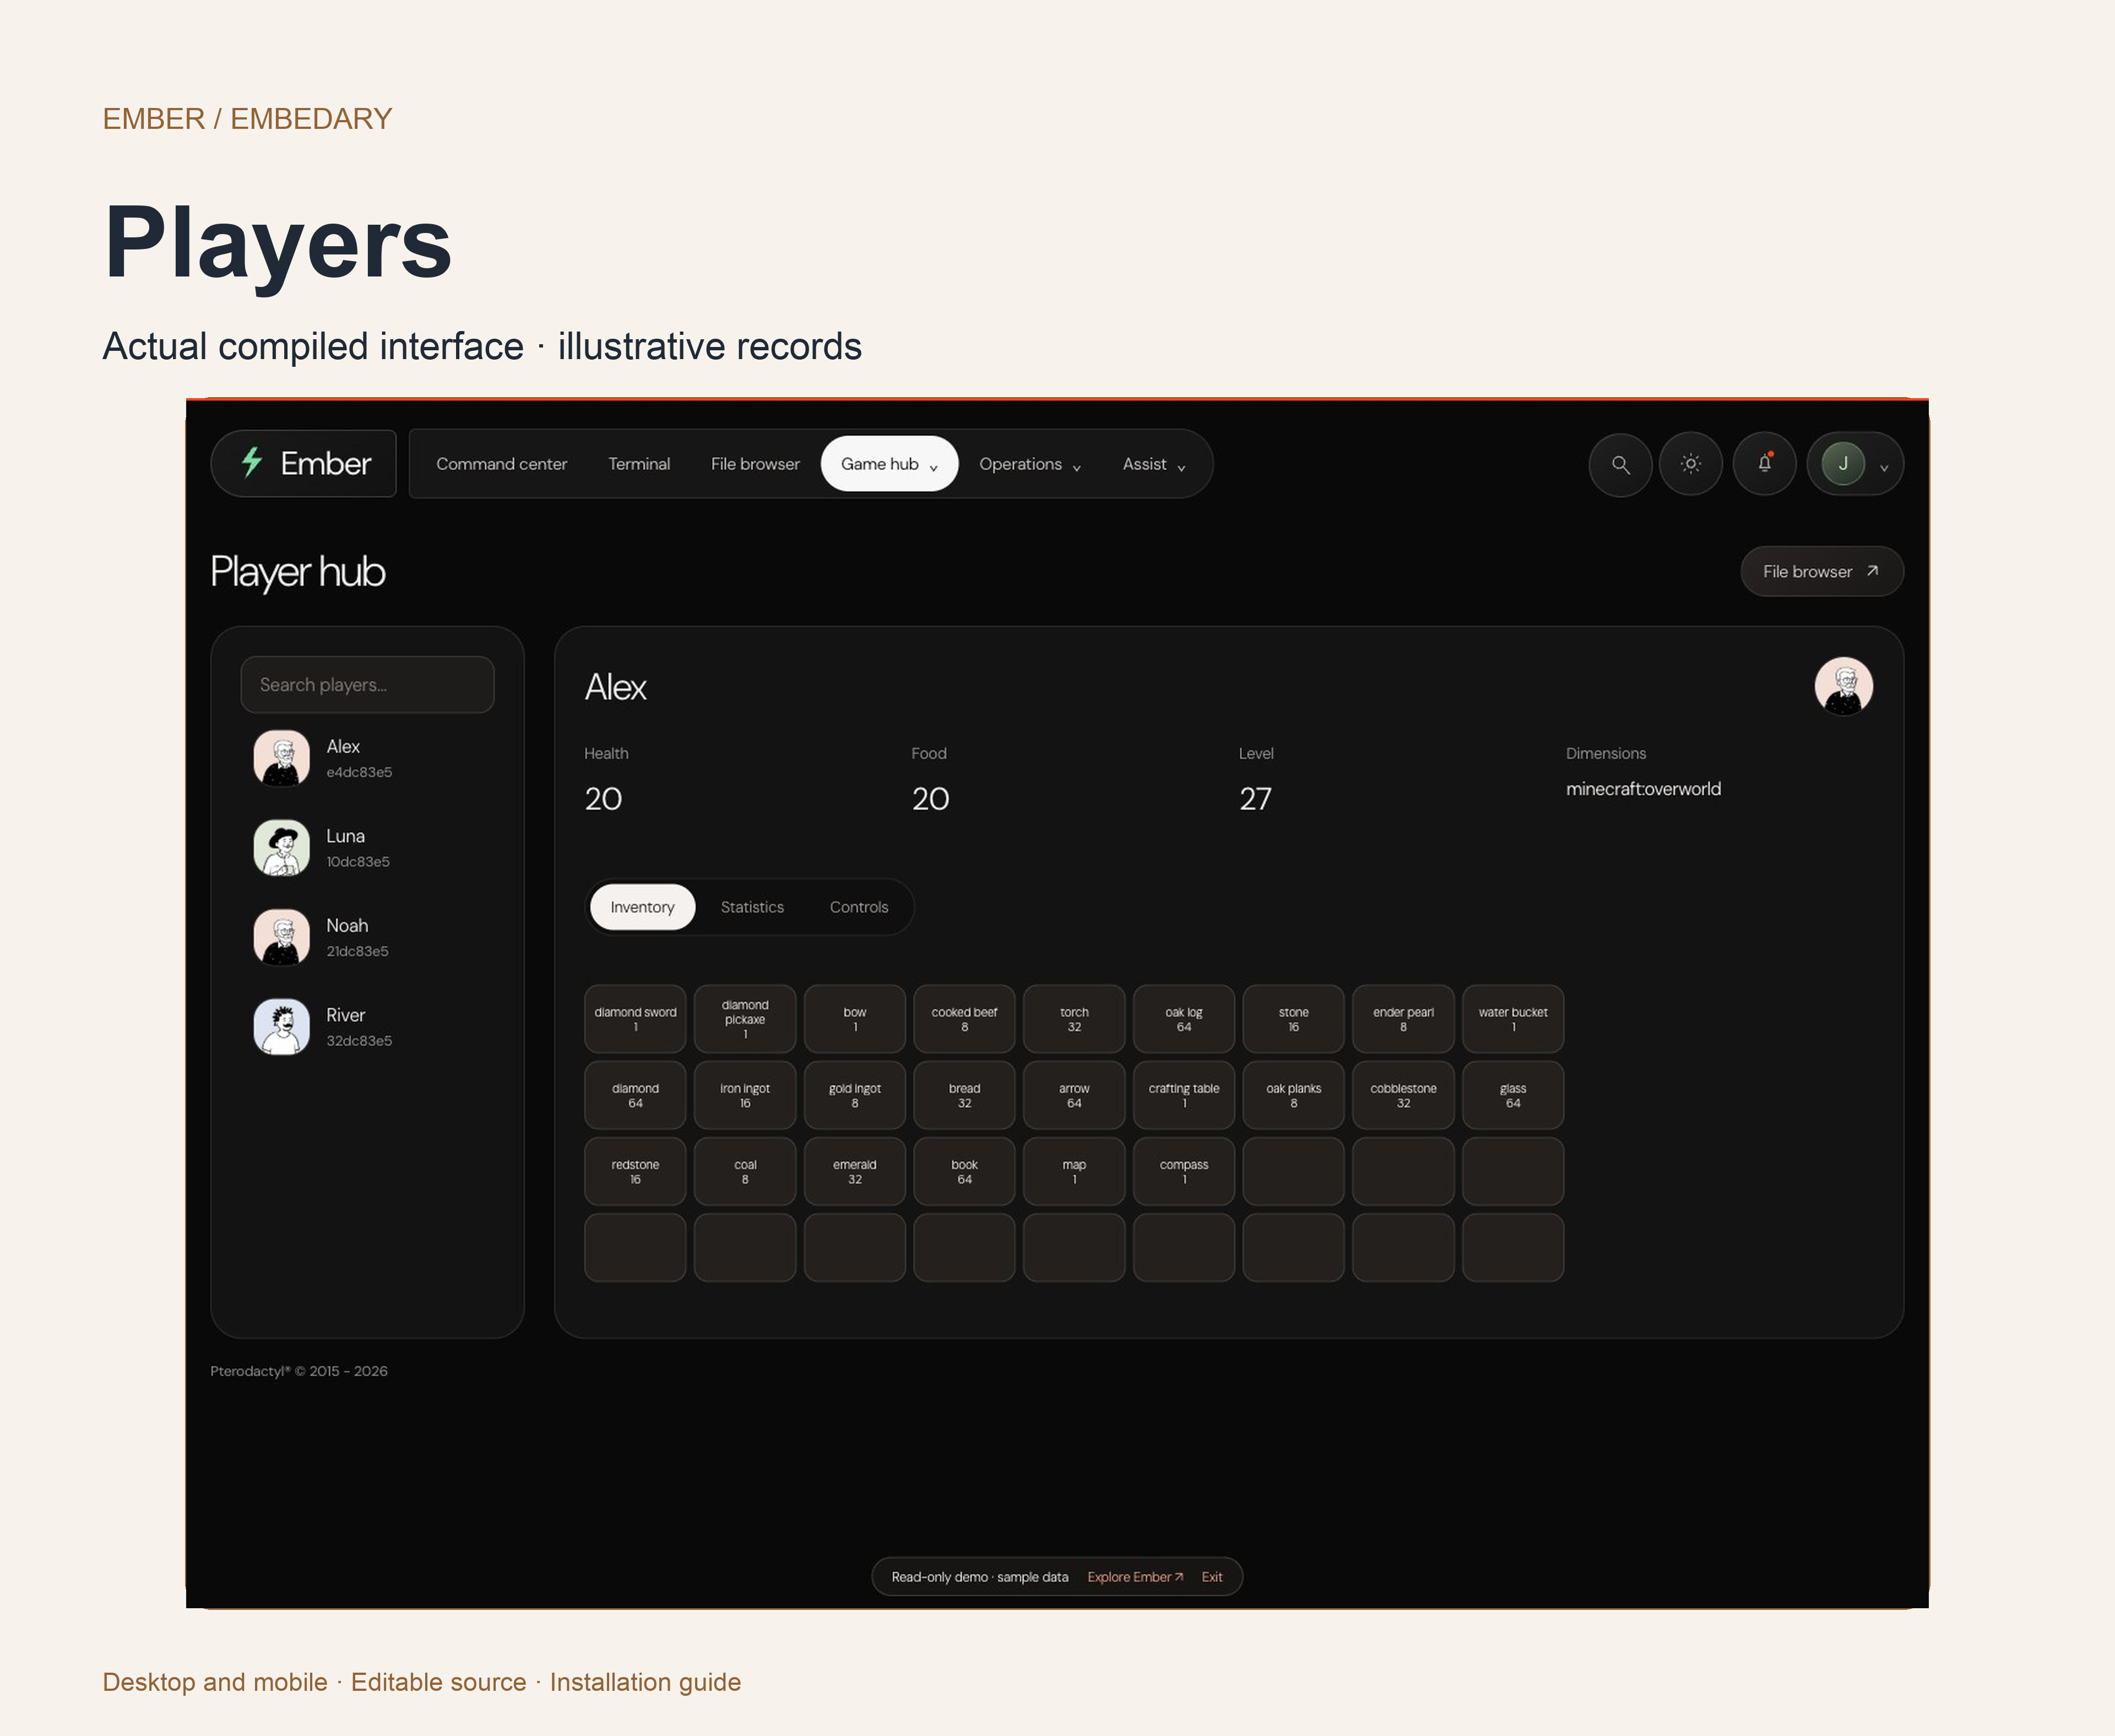Click the Pterodactyl copyright footer text

click(x=299, y=1371)
